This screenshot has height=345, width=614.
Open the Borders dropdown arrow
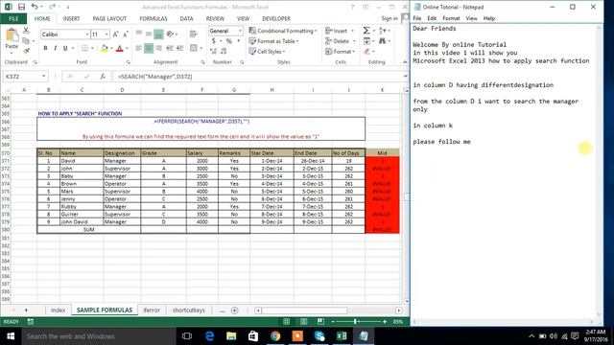click(92, 48)
